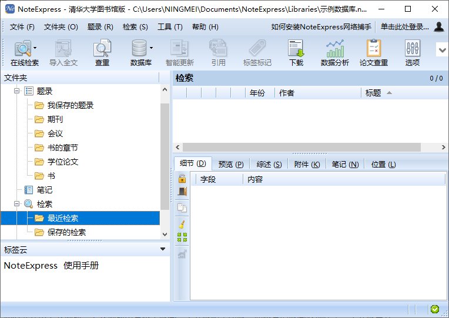
Task: Open the 帮助 (H) menu
Action: (205, 27)
